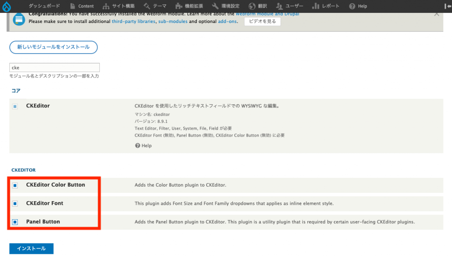Screen dimensions: 452x260
Task: Open the third-party libraries link
Action: click(x=133, y=21)
